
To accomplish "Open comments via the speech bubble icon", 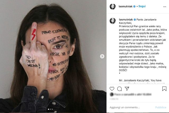I will pos(119,89).
